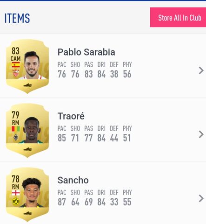Click the Store All In Club button
Image resolution: width=206 pixels, height=224 pixels.
point(178,17)
